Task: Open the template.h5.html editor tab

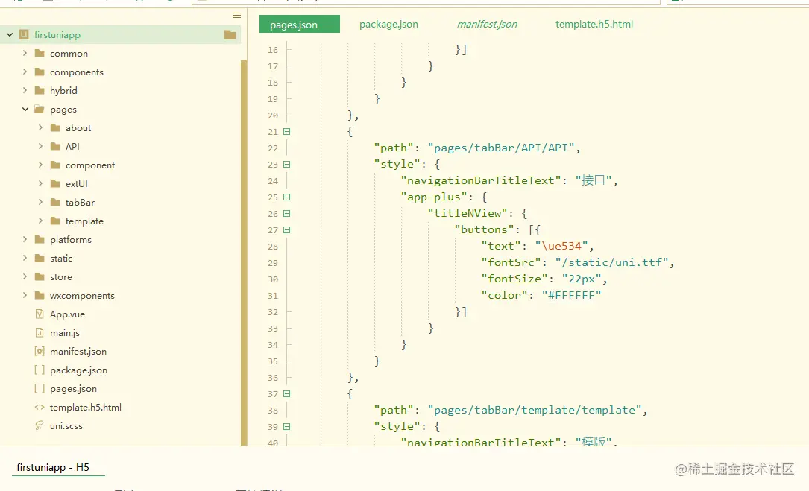Action: (x=594, y=25)
